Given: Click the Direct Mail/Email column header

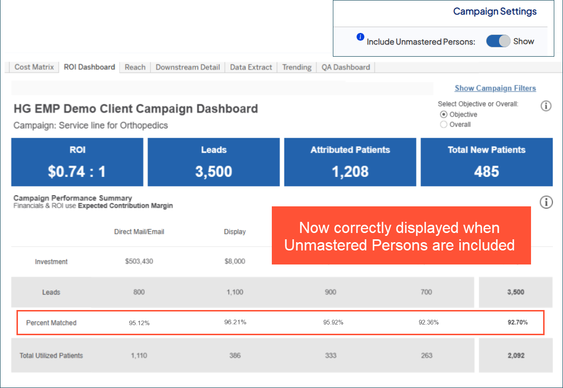Looking at the screenshot, I should [x=139, y=232].
